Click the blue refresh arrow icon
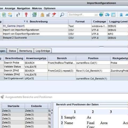 point(107,15)
